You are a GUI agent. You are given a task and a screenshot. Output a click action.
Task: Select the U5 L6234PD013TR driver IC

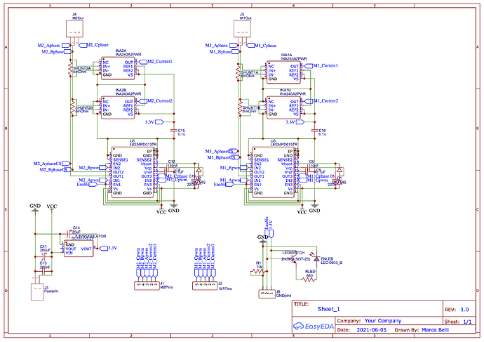(x=133, y=172)
